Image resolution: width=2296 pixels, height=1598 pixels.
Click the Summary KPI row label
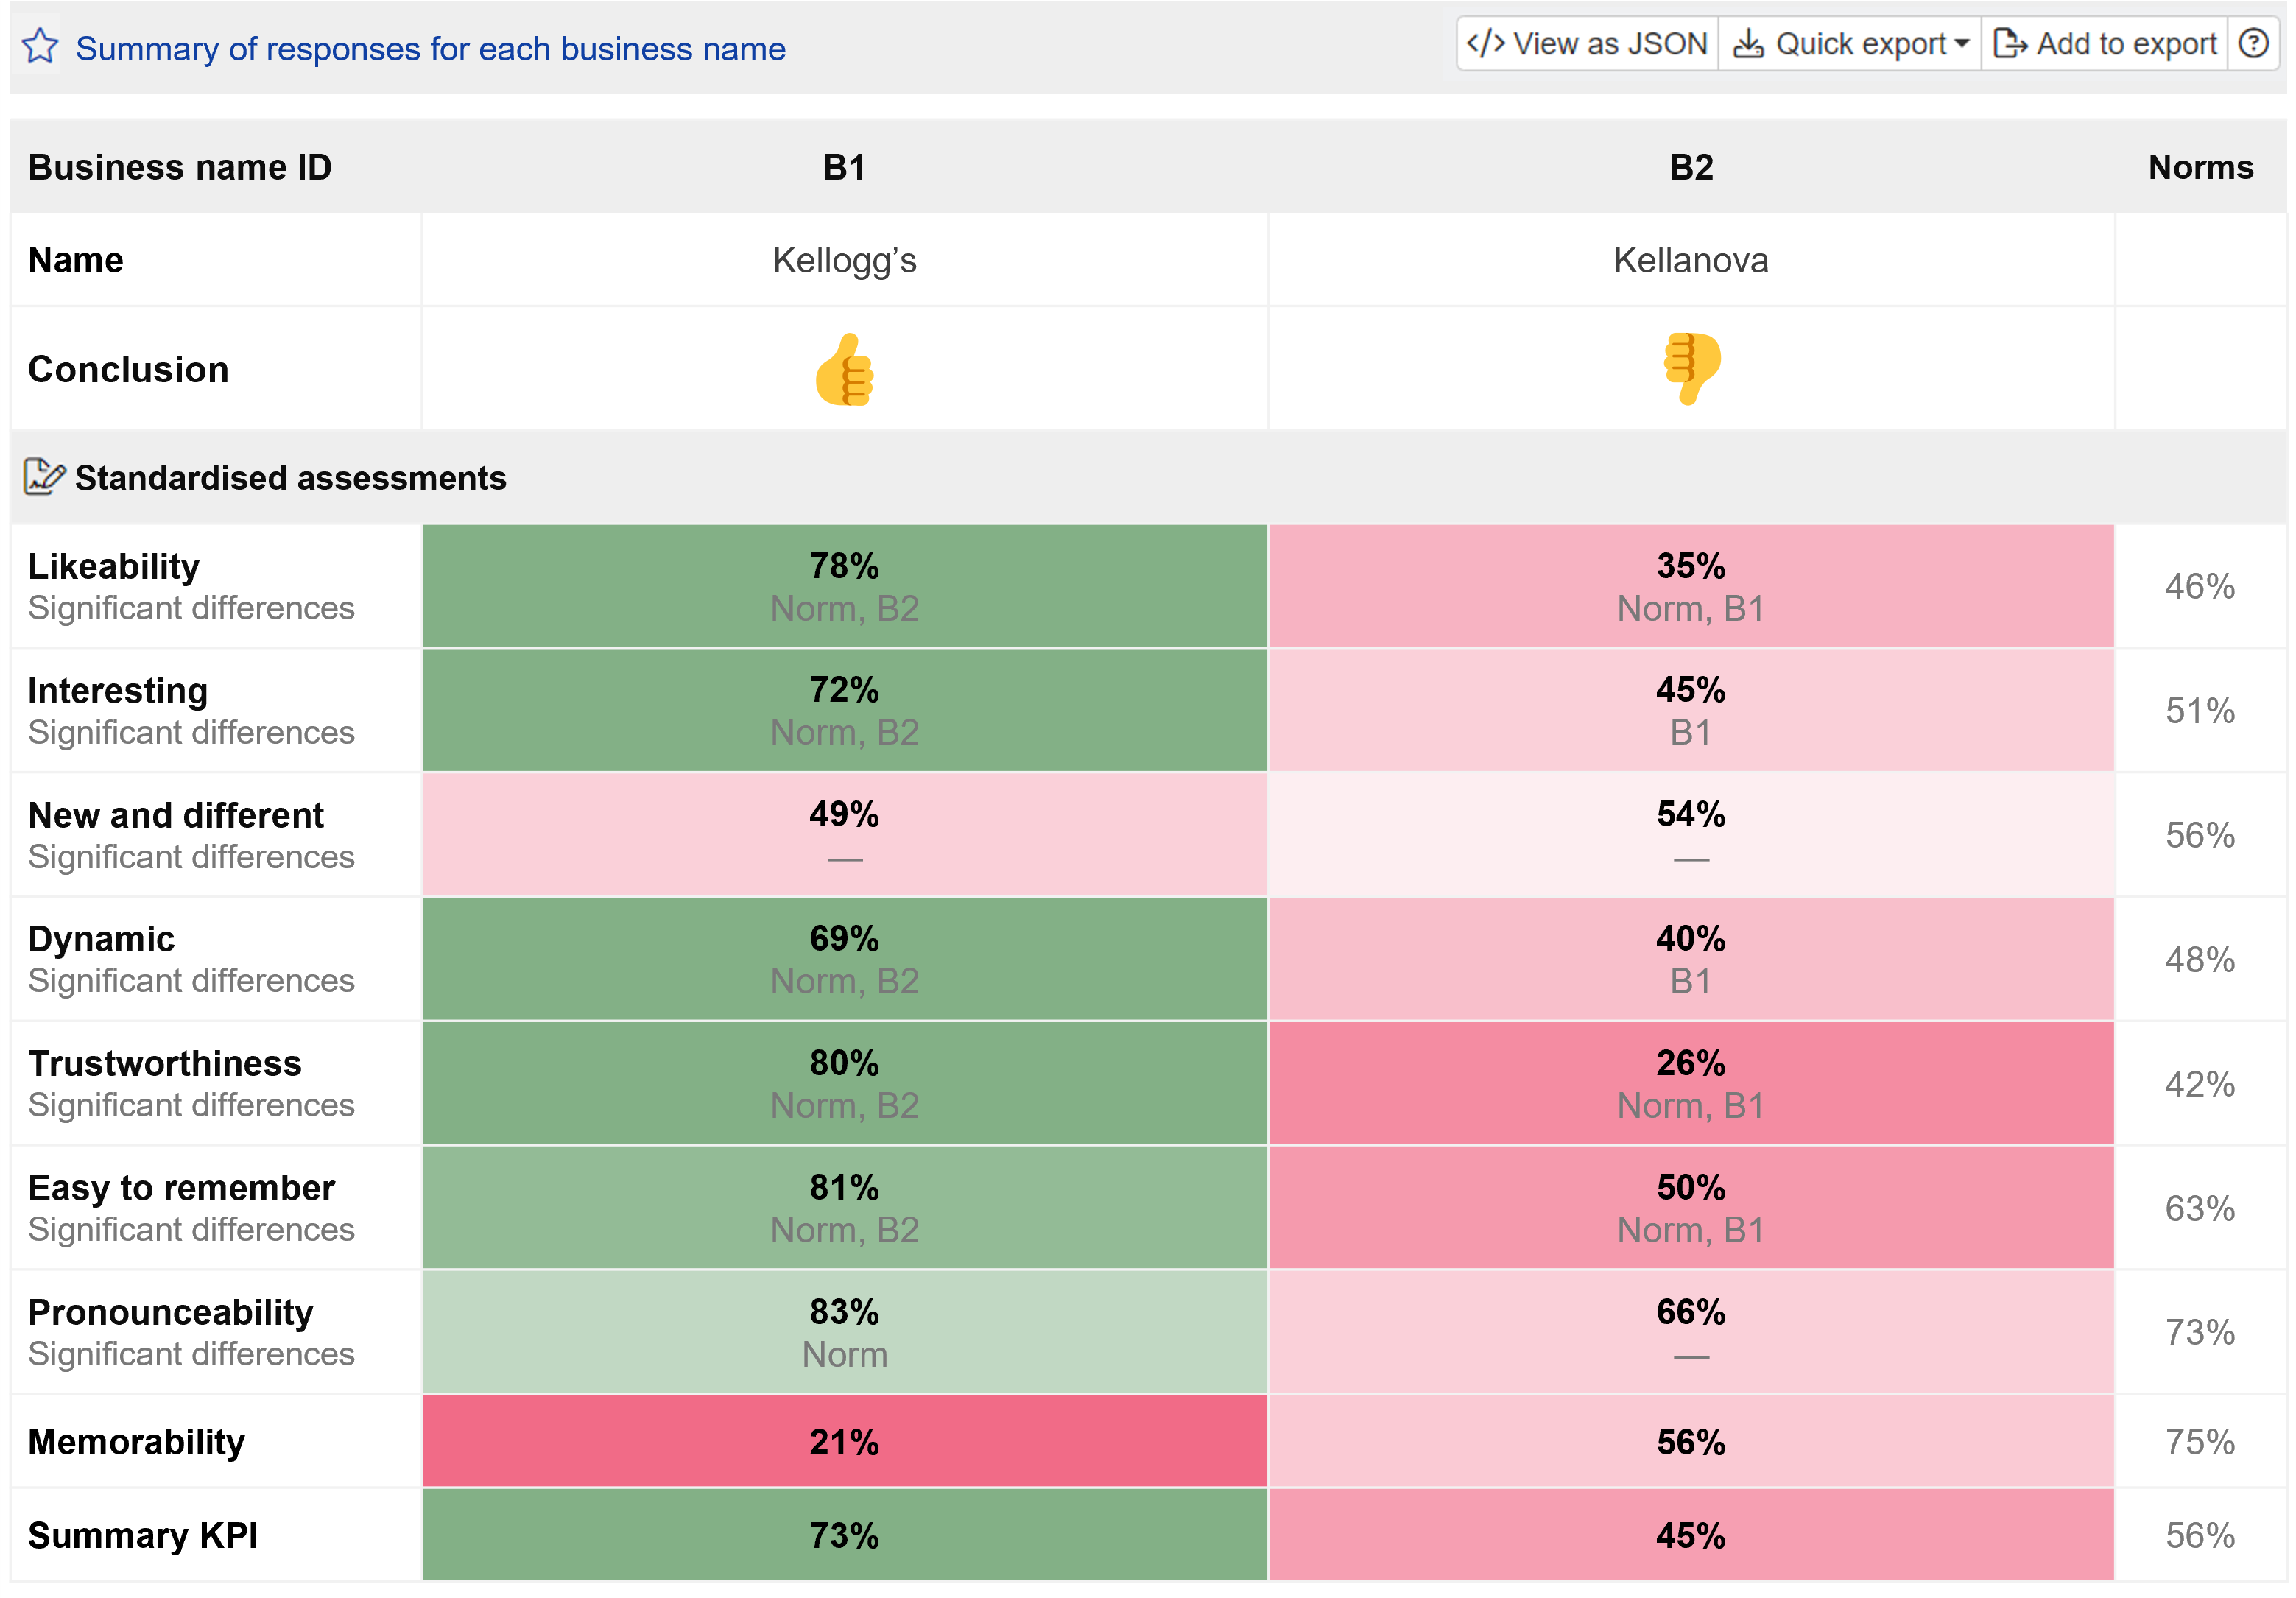click(143, 1535)
